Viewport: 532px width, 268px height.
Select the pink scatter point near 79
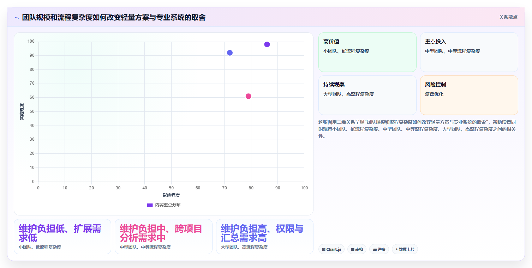[248, 96]
